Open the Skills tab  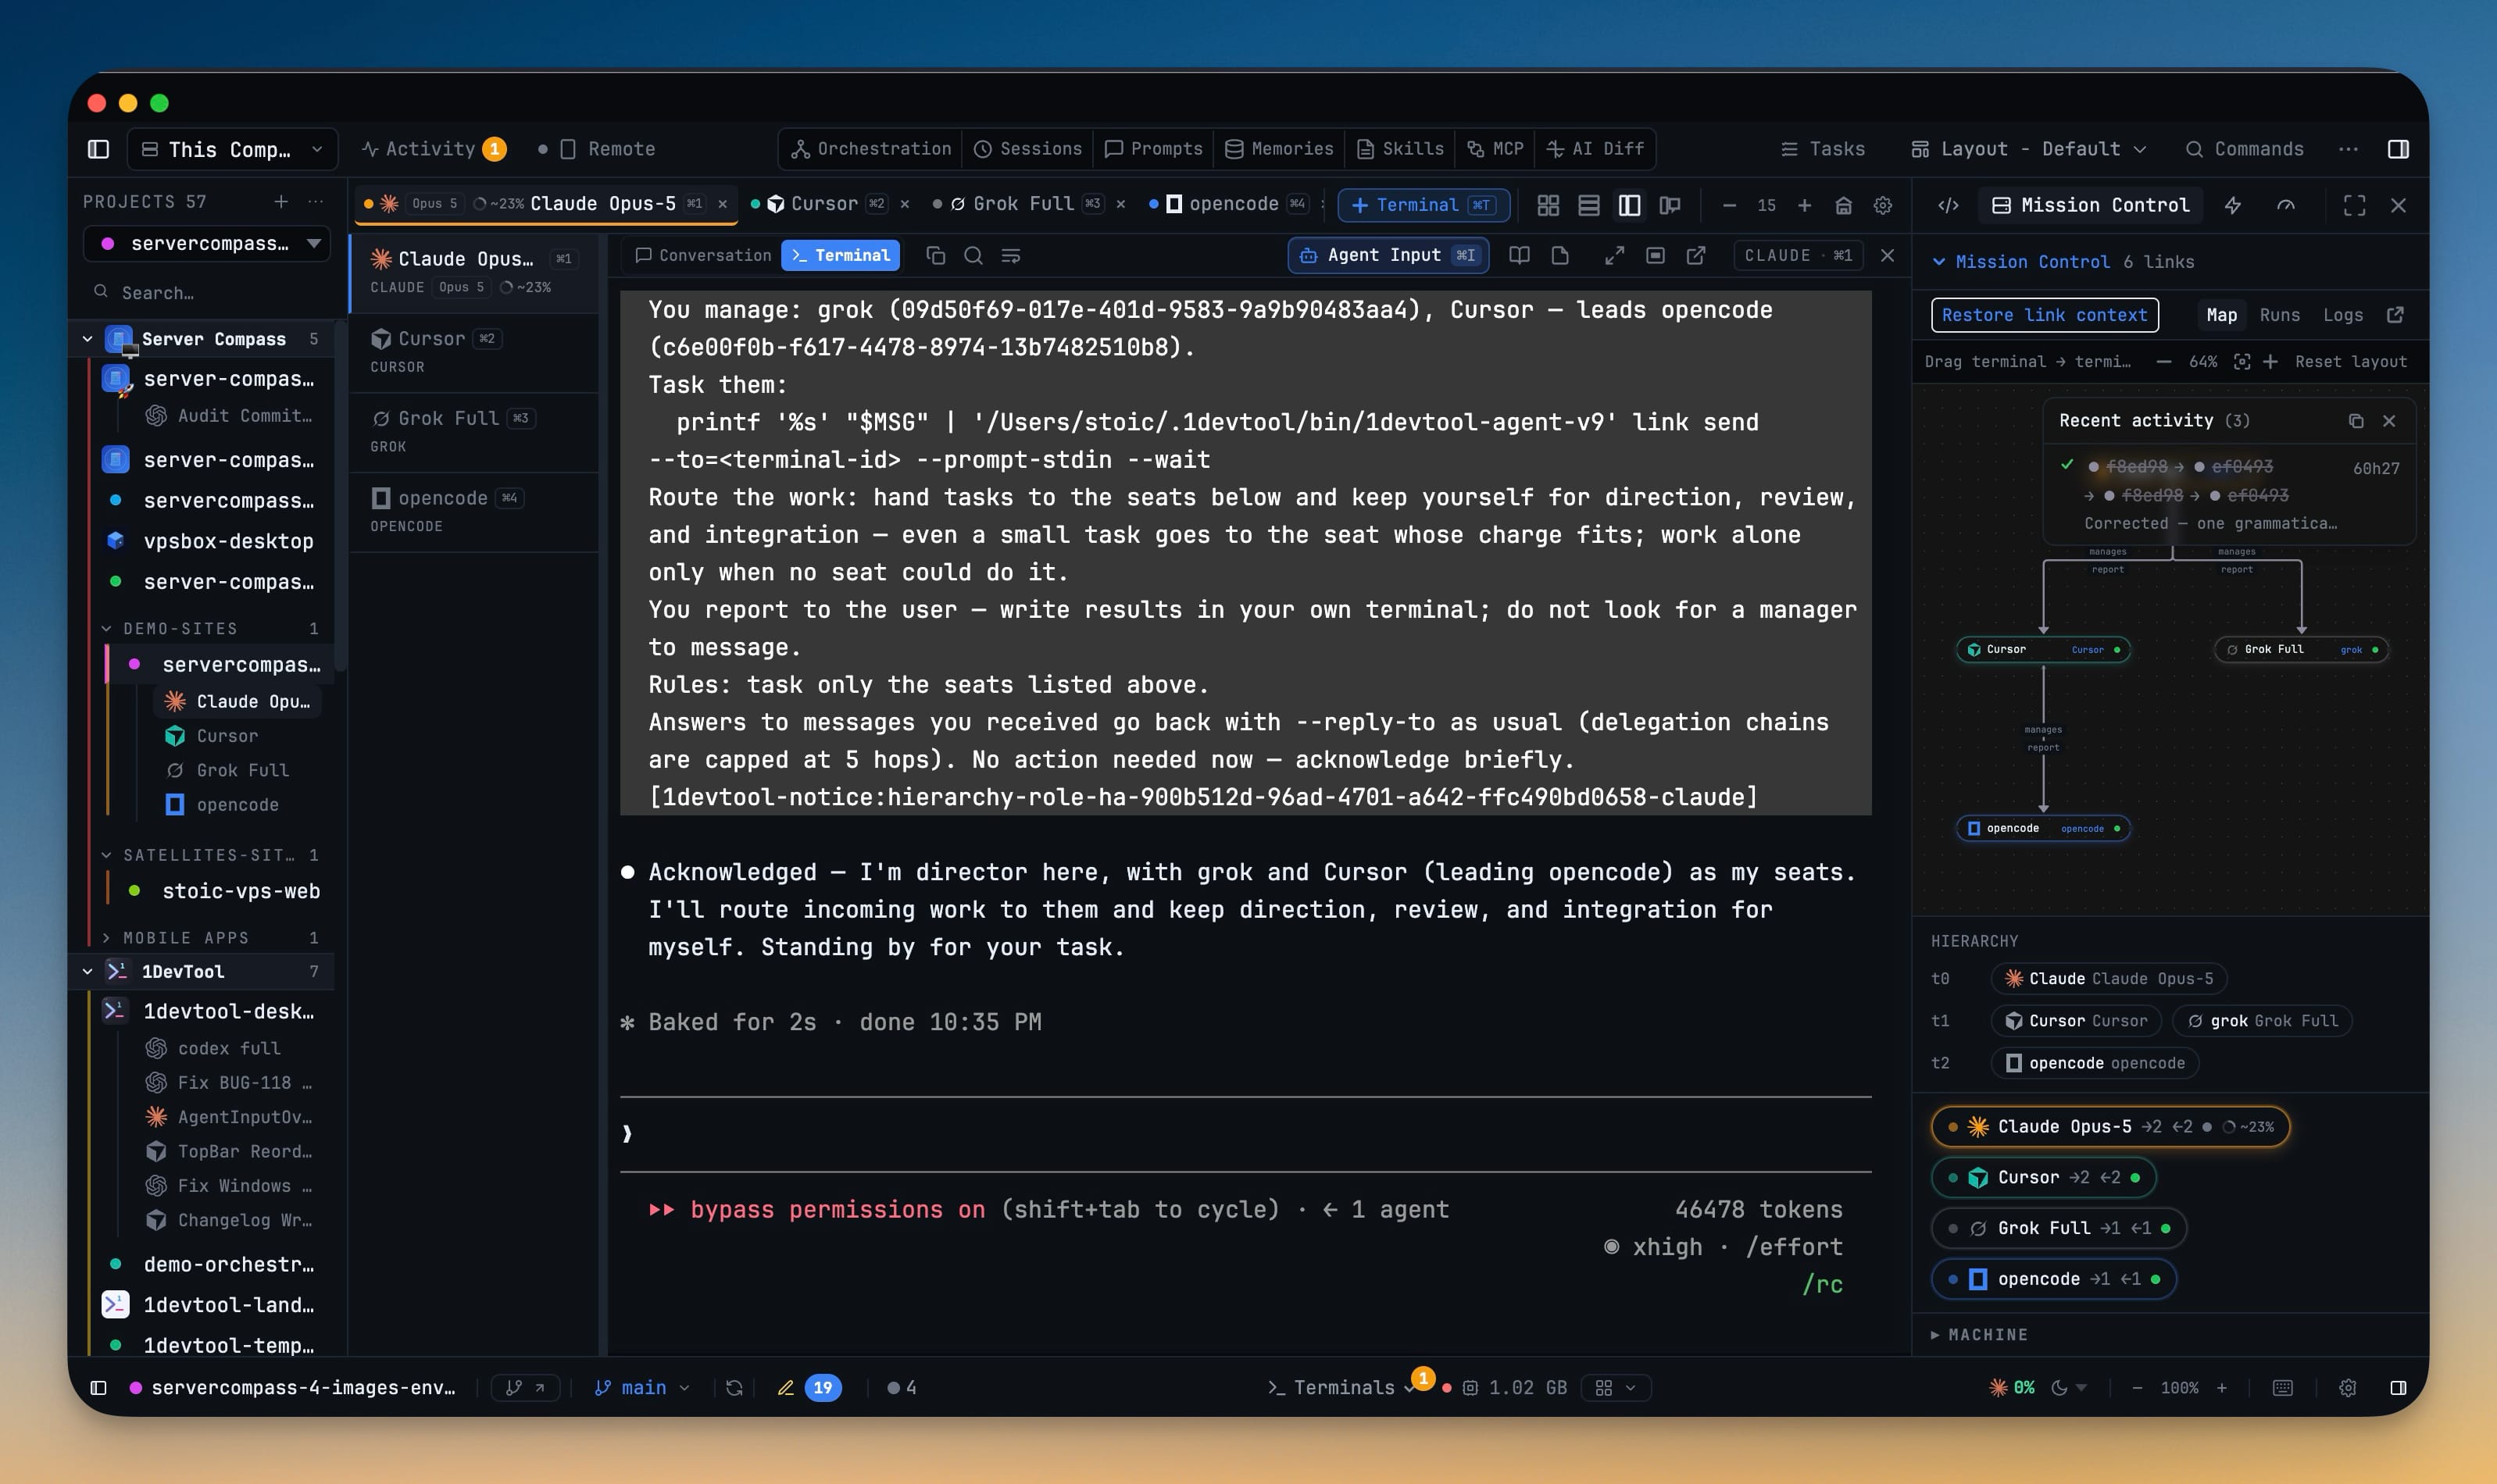click(x=1400, y=149)
